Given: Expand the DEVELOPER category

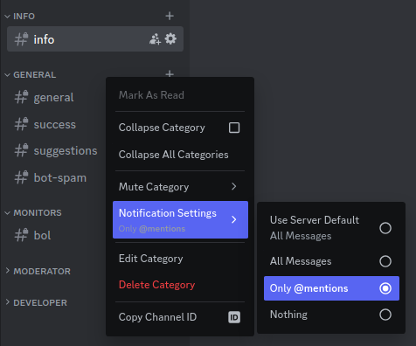Looking at the screenshot, I should pyautogui.click(x=37, y=302).
